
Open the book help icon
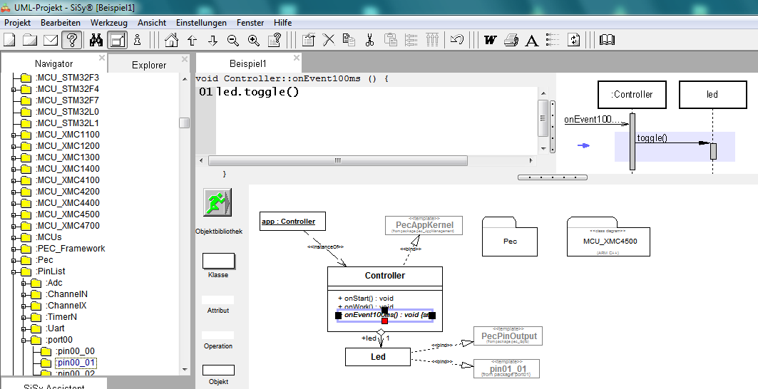[x=607, y=40]
